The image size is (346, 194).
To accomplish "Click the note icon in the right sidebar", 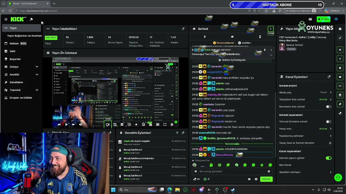I will tap(340, 68).
